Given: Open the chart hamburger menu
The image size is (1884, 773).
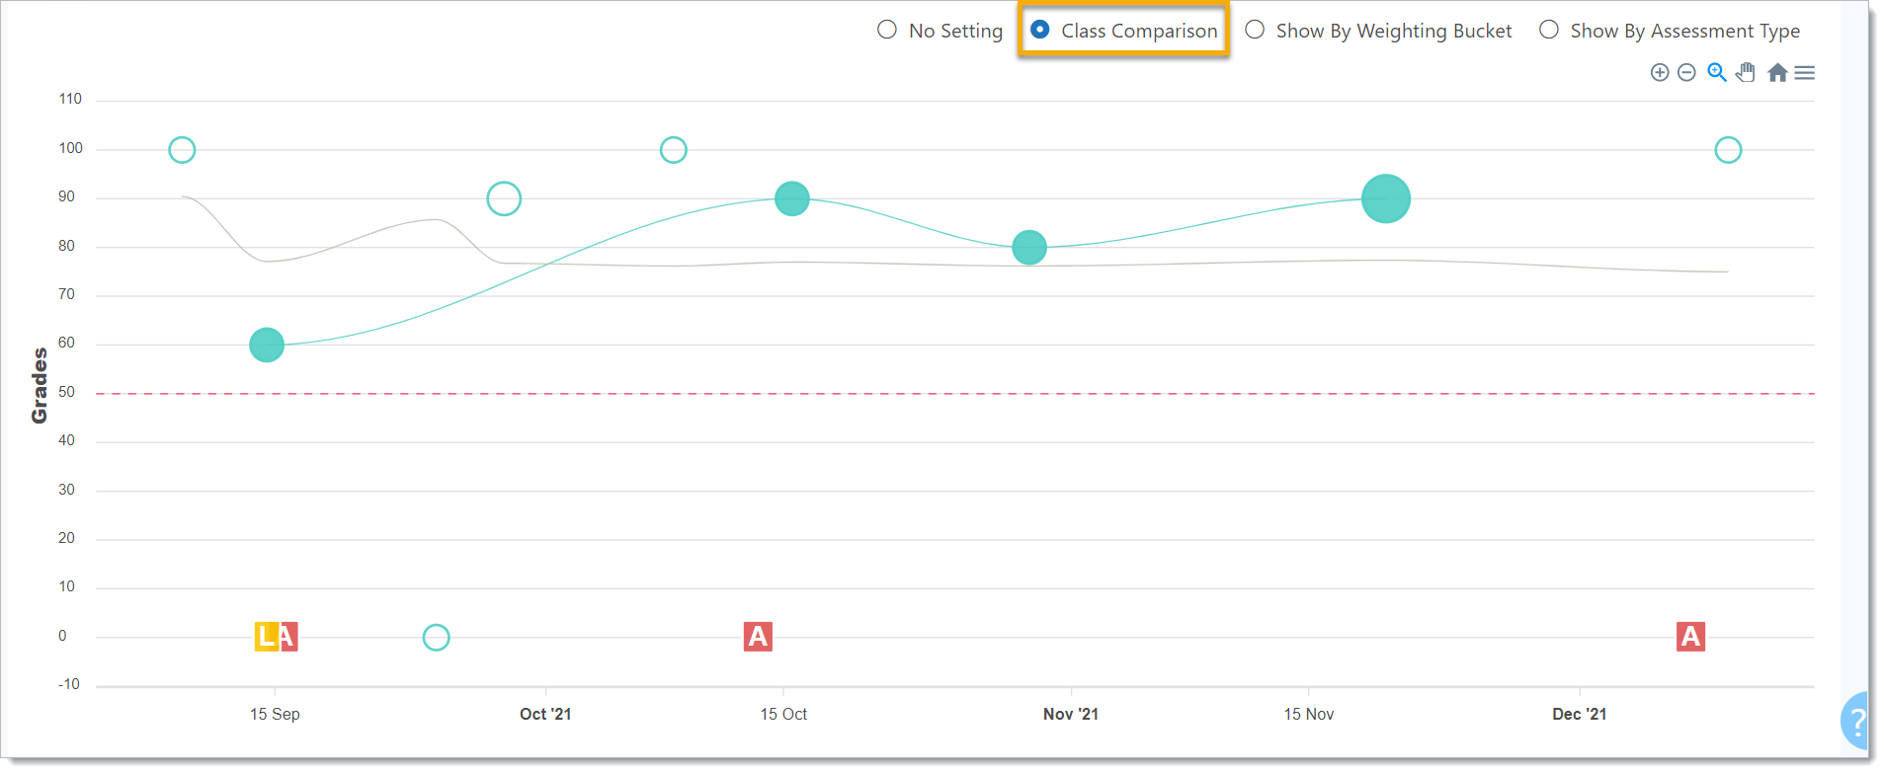Looking at the screenshot, I should coord(1805,73).
